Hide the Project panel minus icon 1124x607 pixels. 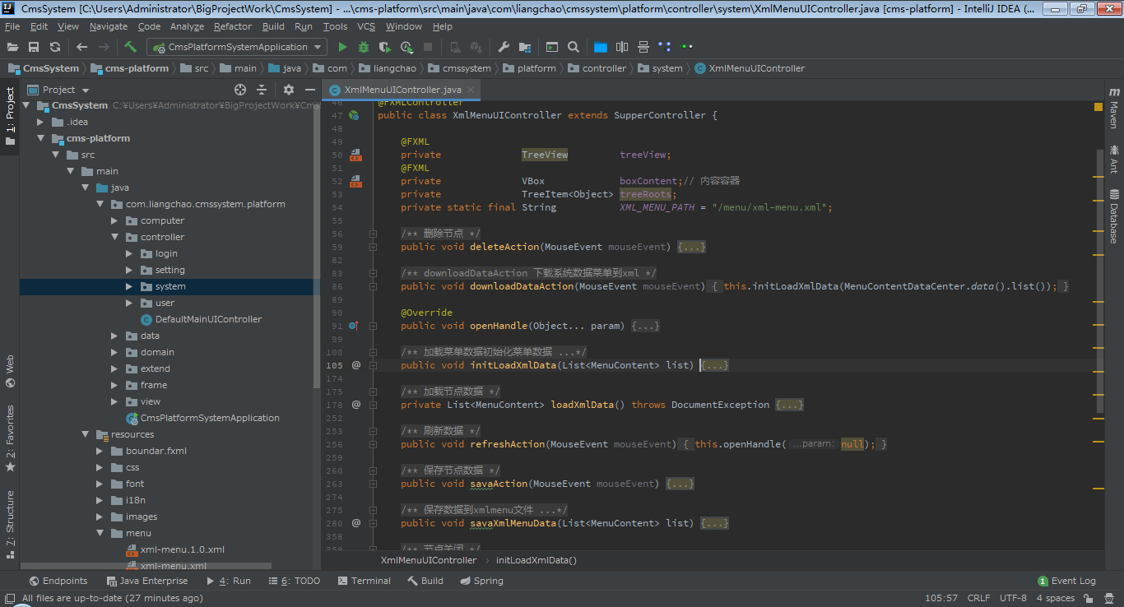[x=310, y=90]
